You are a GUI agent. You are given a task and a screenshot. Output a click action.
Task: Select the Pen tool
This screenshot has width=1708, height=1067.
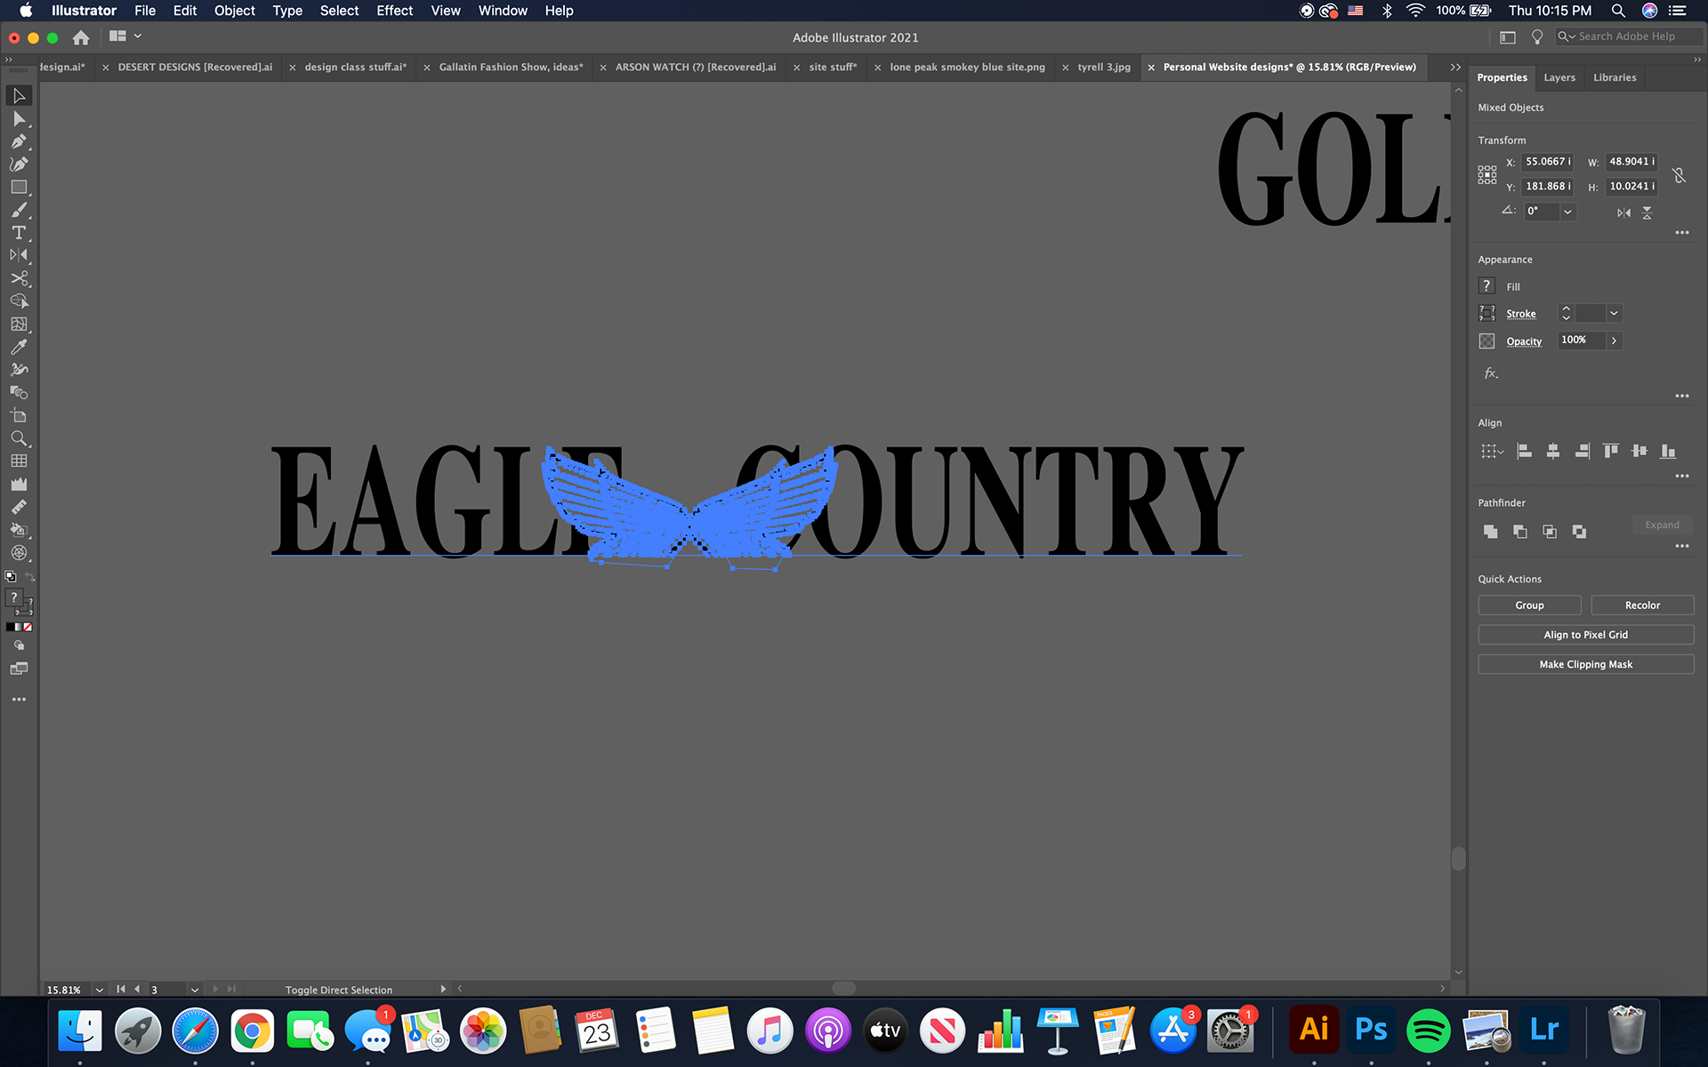(x=19, y=141)
